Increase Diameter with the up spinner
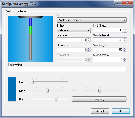Image resolution: width=135 pixels, height=118 pixels. 88,39
